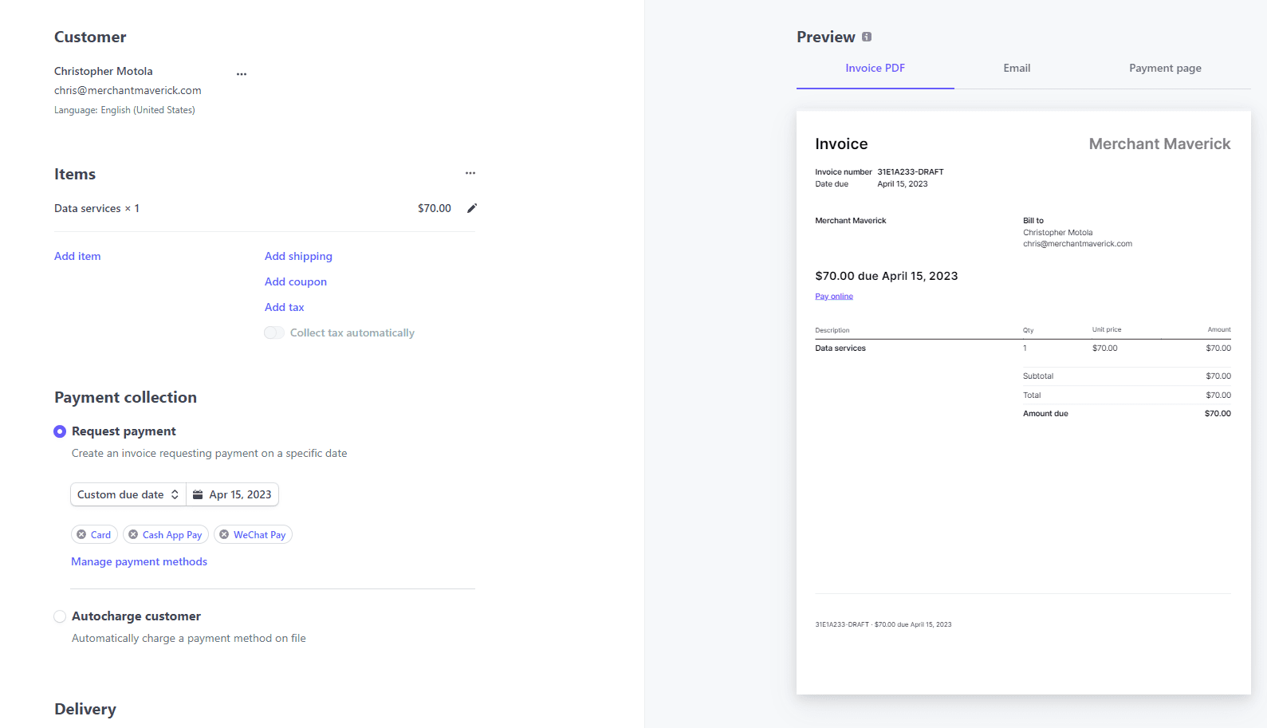This screenshot has height=728, width=1267.
Task: Enable Collect tax automatically
Action: [273, 333]
